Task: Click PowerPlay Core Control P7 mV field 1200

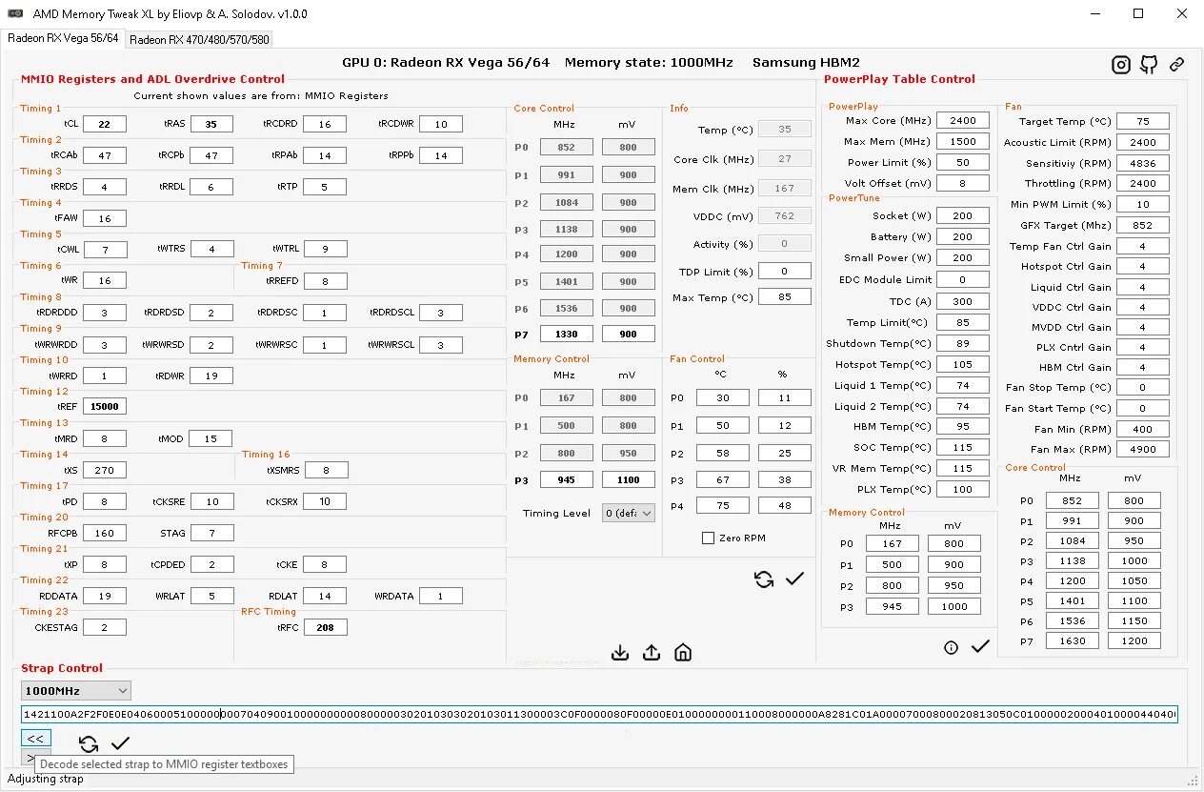Action: [x=1134, y=640]
